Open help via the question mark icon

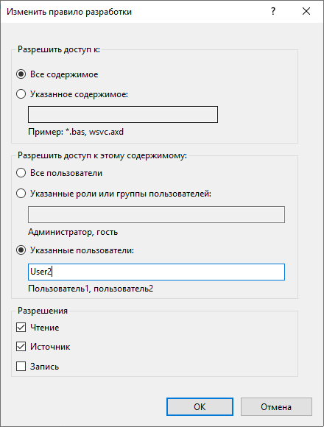(273, 11)
